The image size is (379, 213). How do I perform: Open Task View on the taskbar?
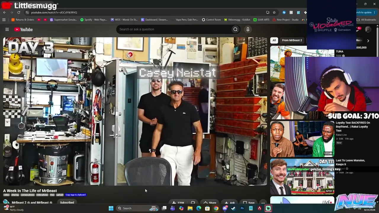coord(164,208)
